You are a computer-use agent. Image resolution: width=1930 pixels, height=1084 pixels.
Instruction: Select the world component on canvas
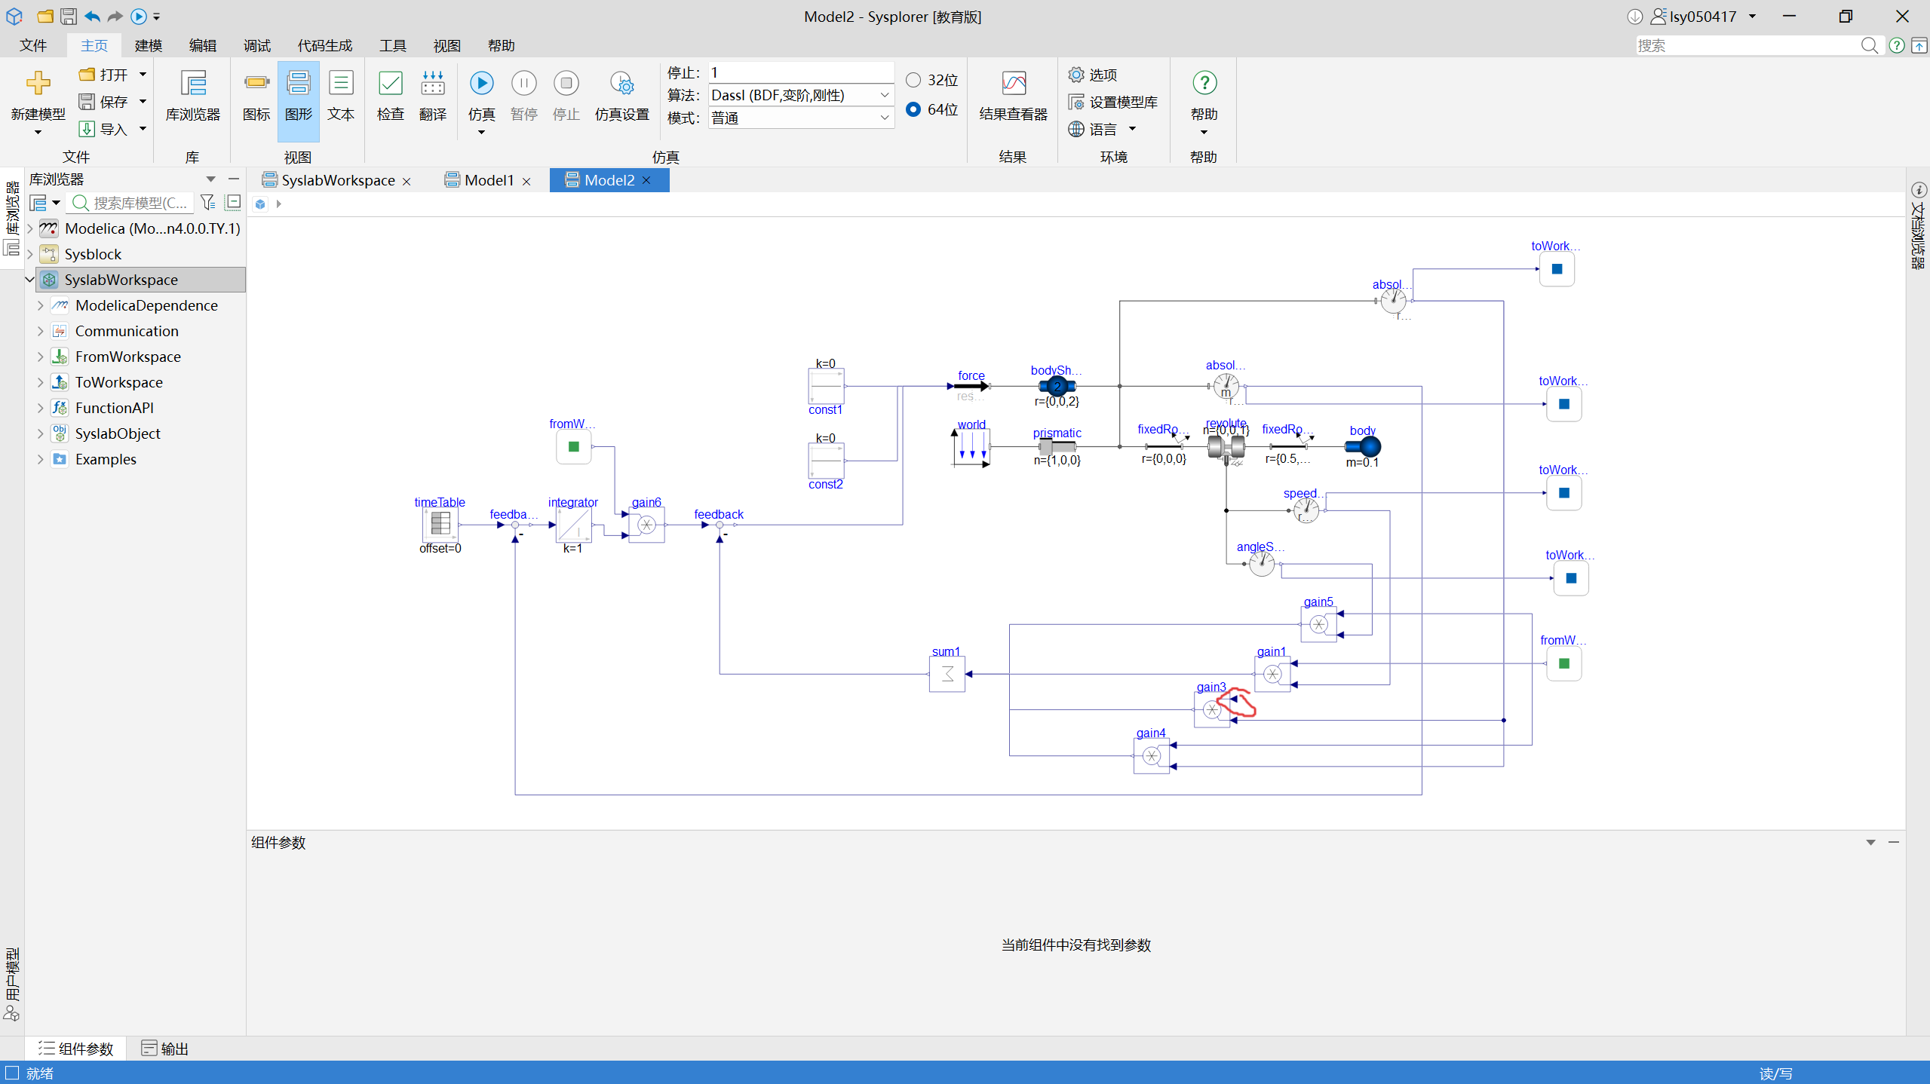tap(971, 448)
